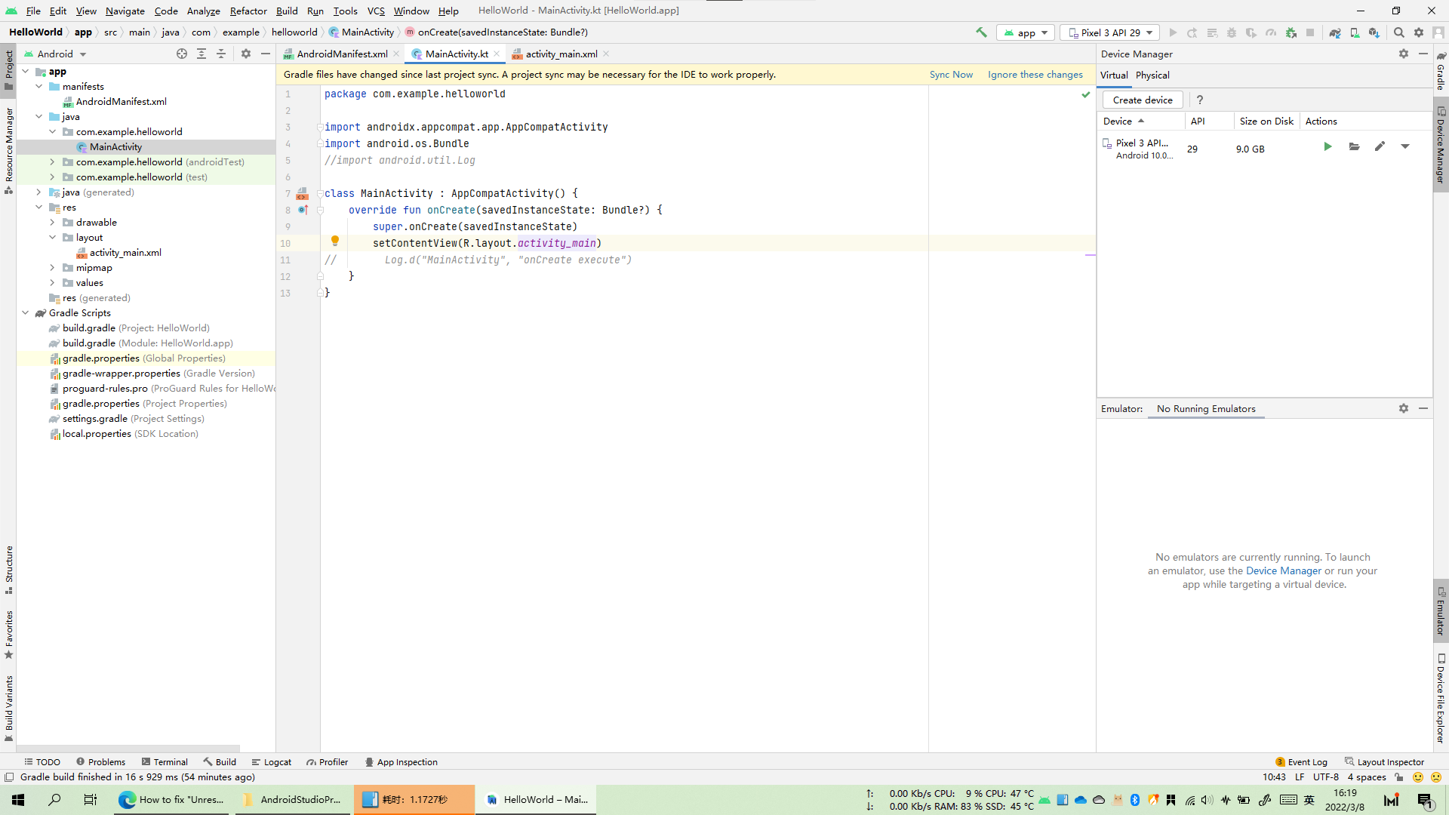Viewport: 1449px width, 815px height.
Task: Click Select Opened File target icon
Action: tap(182, 54)
